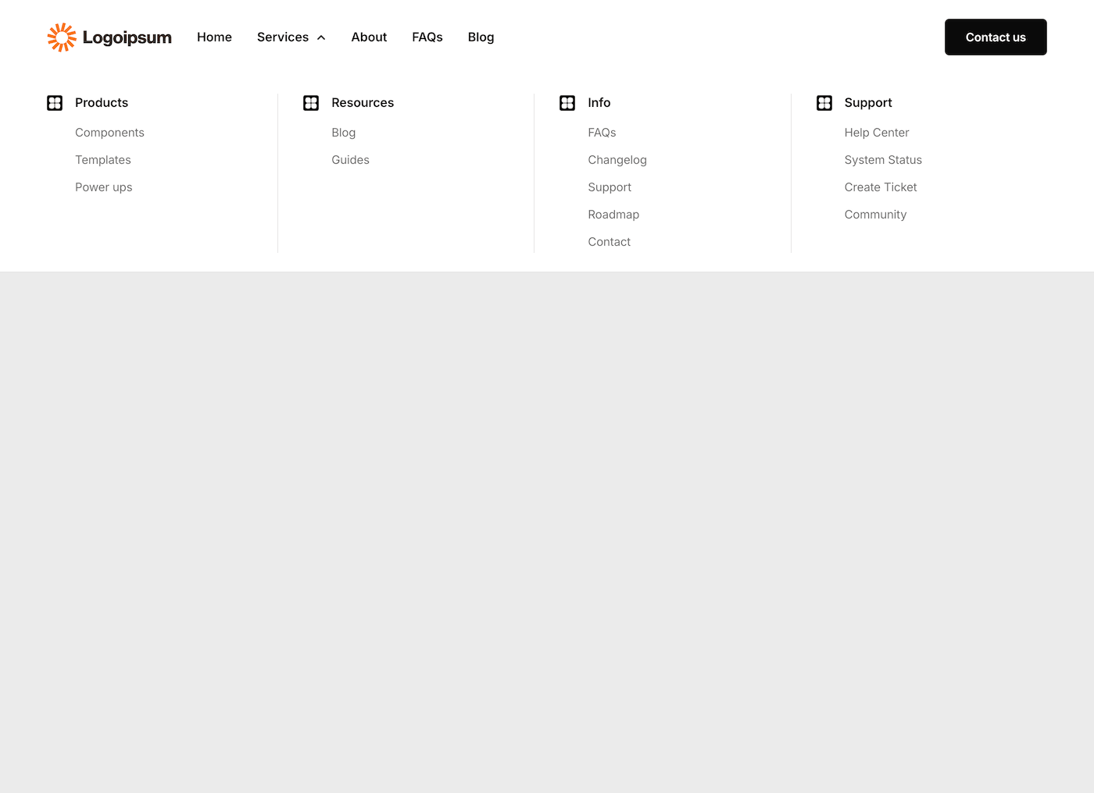Click the Contact us button
Screen dimensions: 1094x793
[996, 37]
